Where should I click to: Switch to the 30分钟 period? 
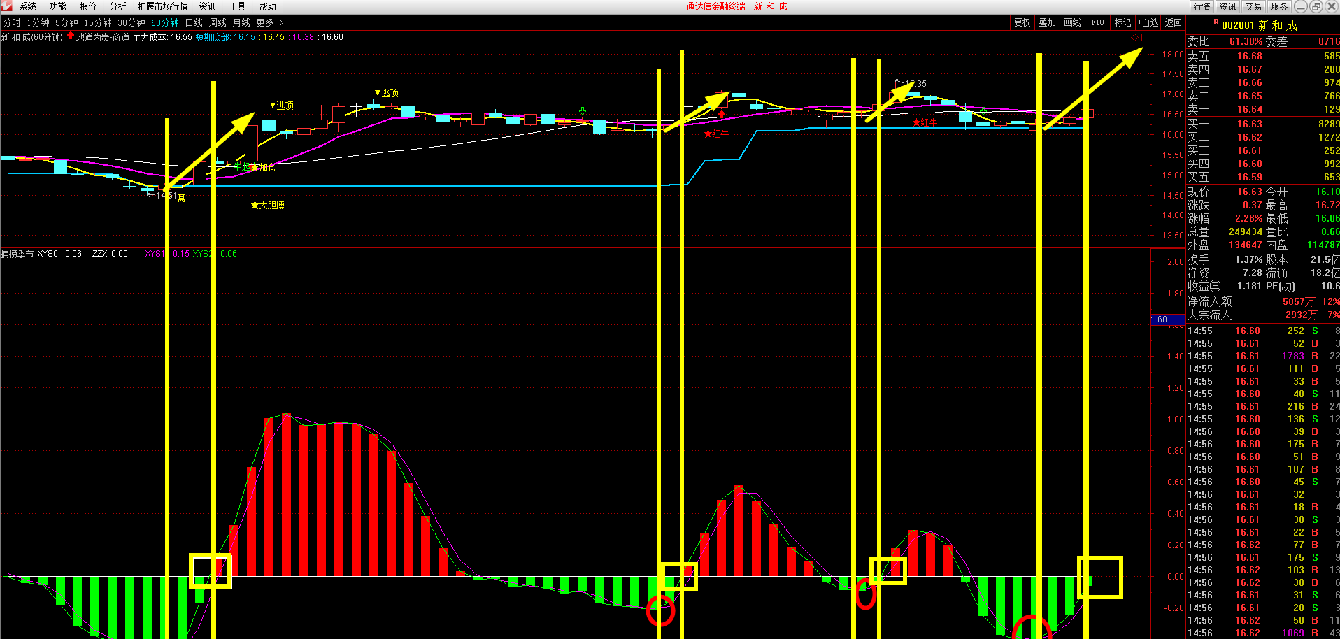131,23
